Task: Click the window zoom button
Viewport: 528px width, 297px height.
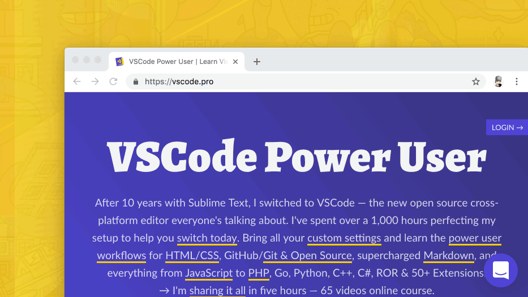Action: click(x=98, y=59)
